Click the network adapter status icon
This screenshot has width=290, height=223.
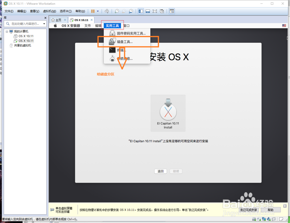pos(264,219)
